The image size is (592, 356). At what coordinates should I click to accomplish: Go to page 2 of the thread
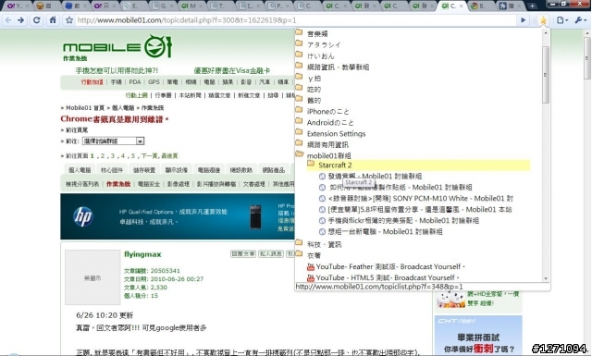(x=103, y=155)
